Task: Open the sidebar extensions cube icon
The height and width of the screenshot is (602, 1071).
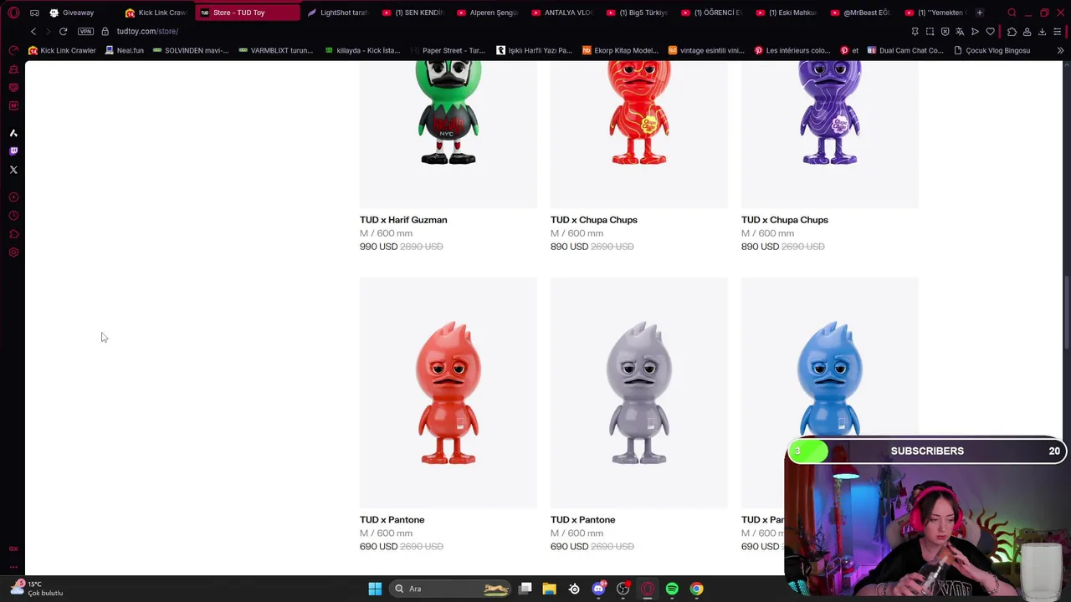Action: click(x=13, y=234)
